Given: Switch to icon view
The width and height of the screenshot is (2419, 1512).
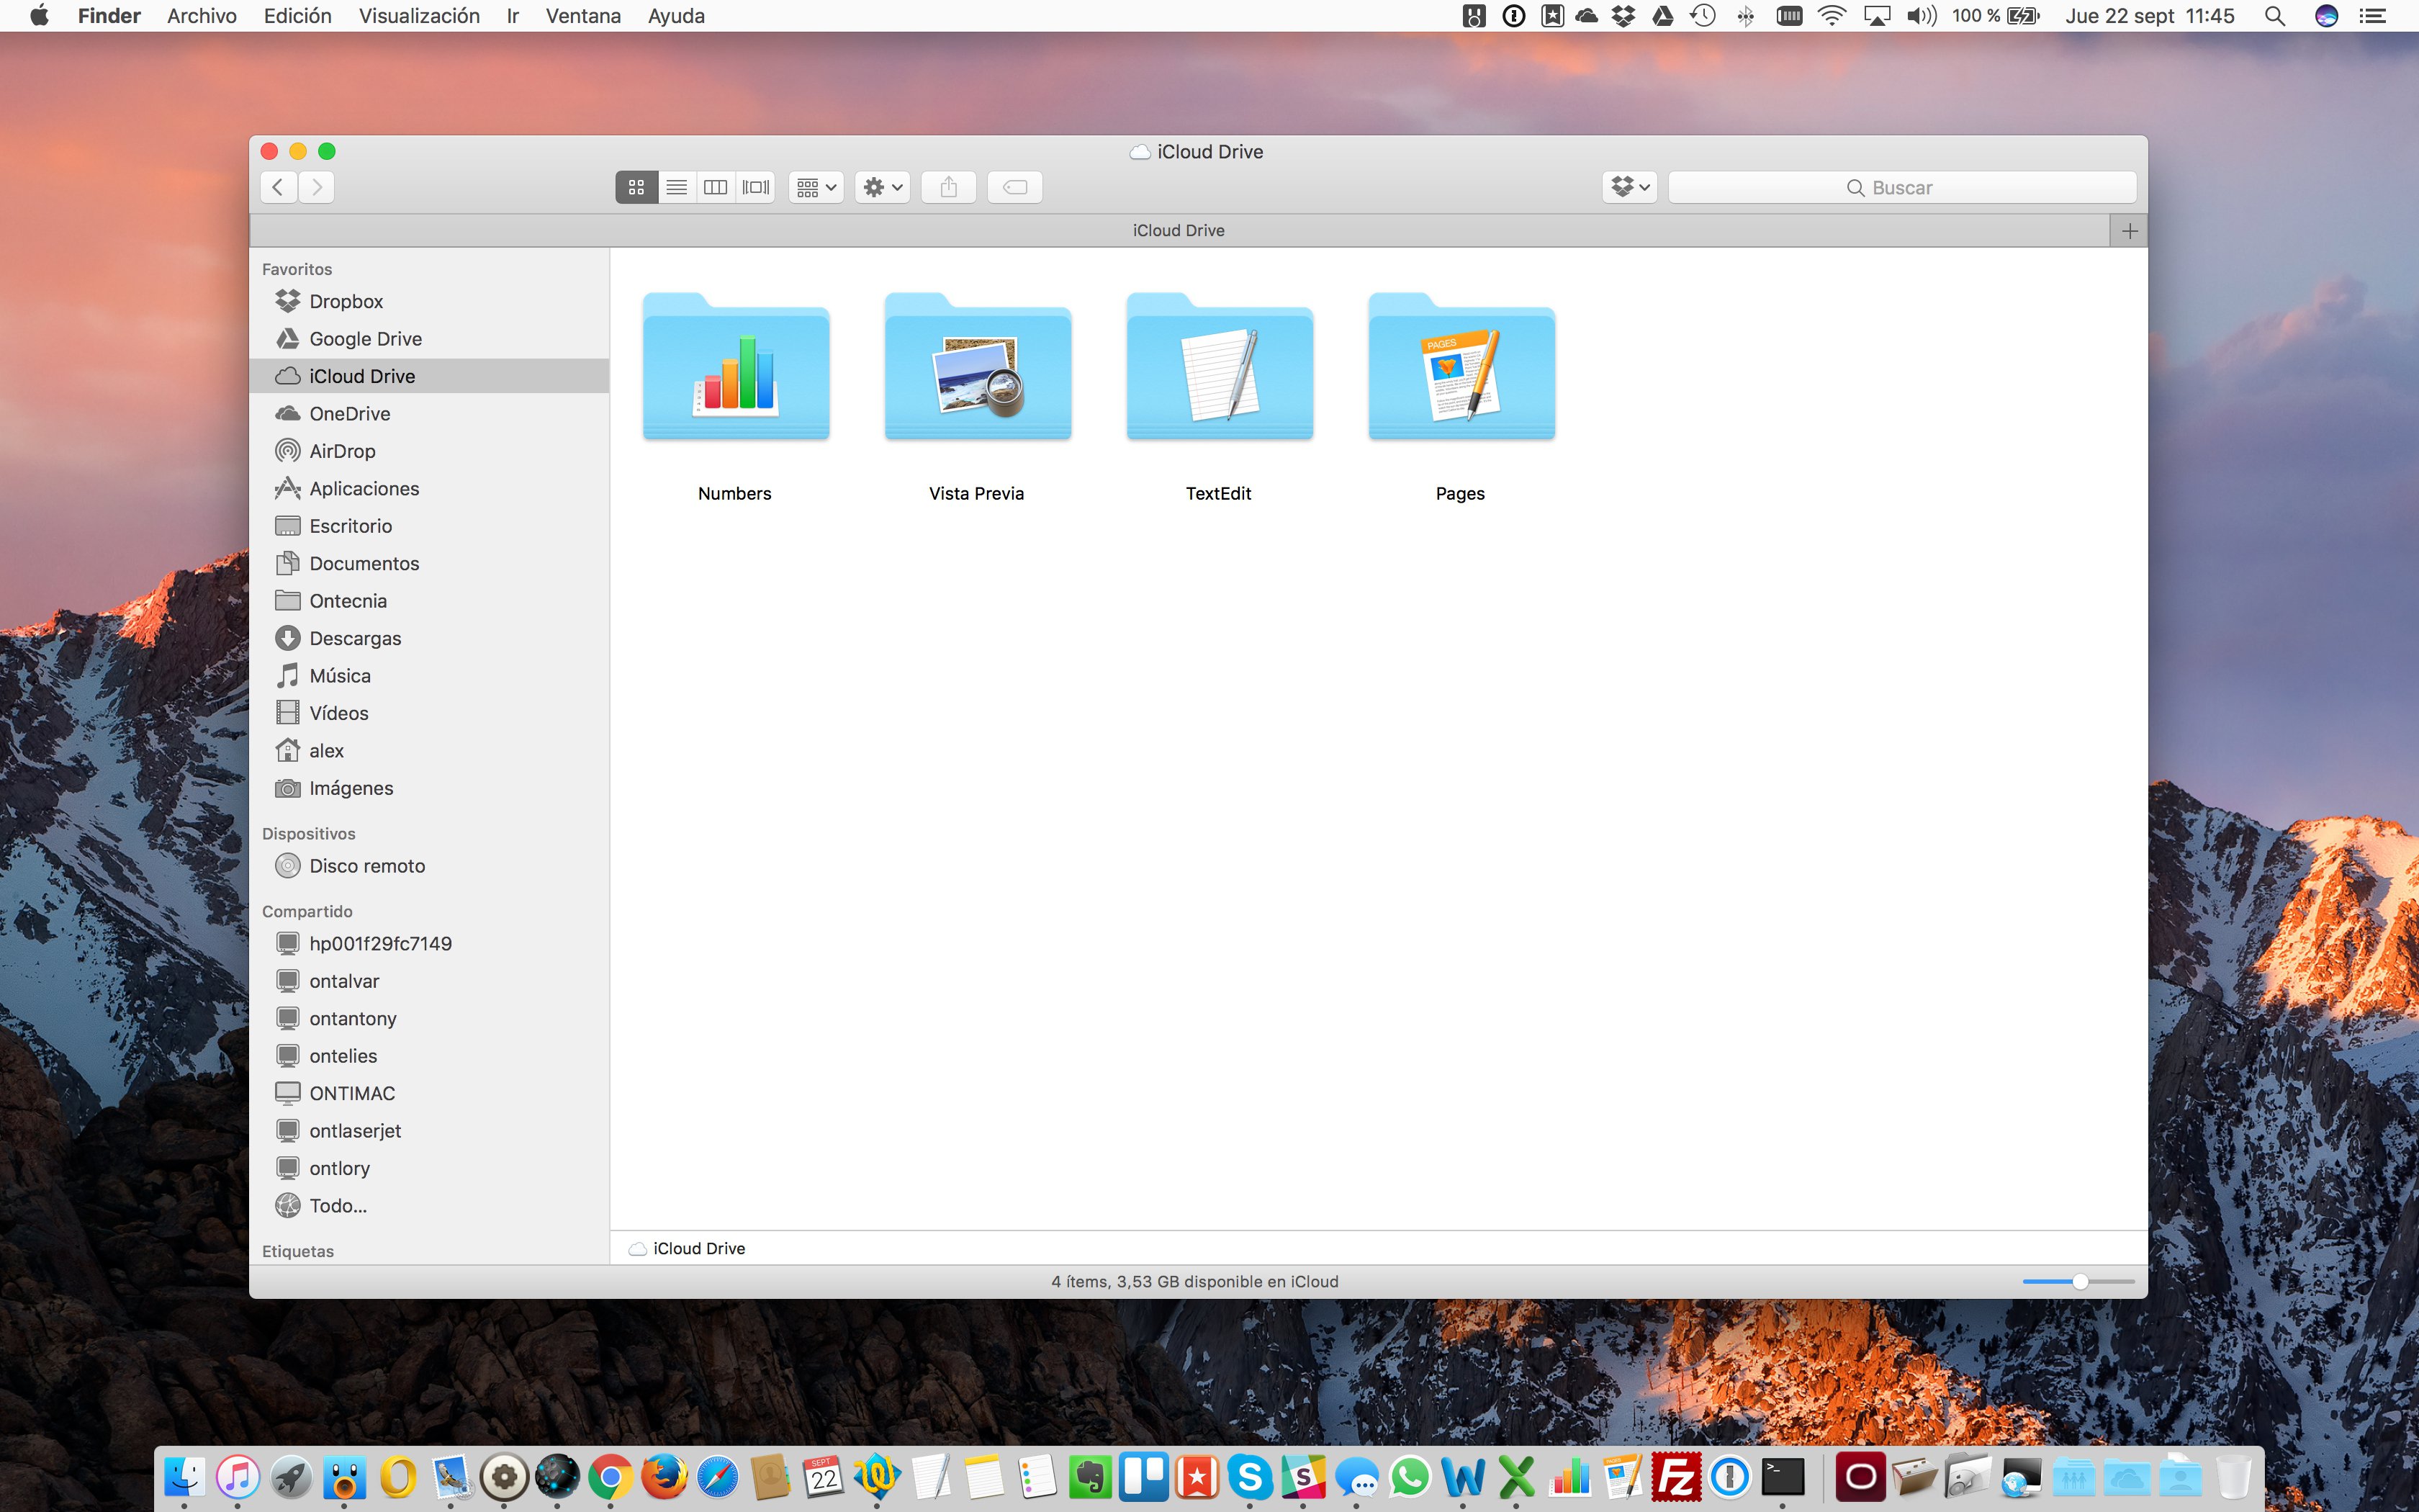Looking at the screenshot, I should click(x=636, y=187).
